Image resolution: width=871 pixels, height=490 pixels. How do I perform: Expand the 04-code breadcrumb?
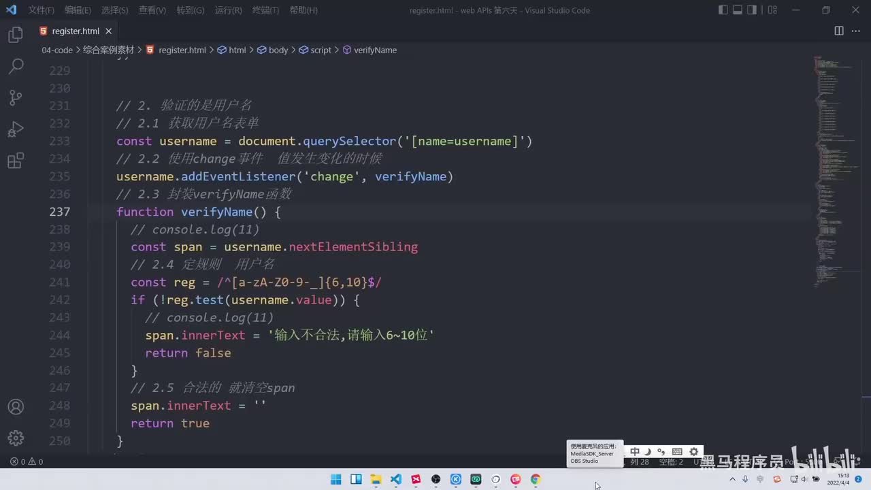[57, 50]
